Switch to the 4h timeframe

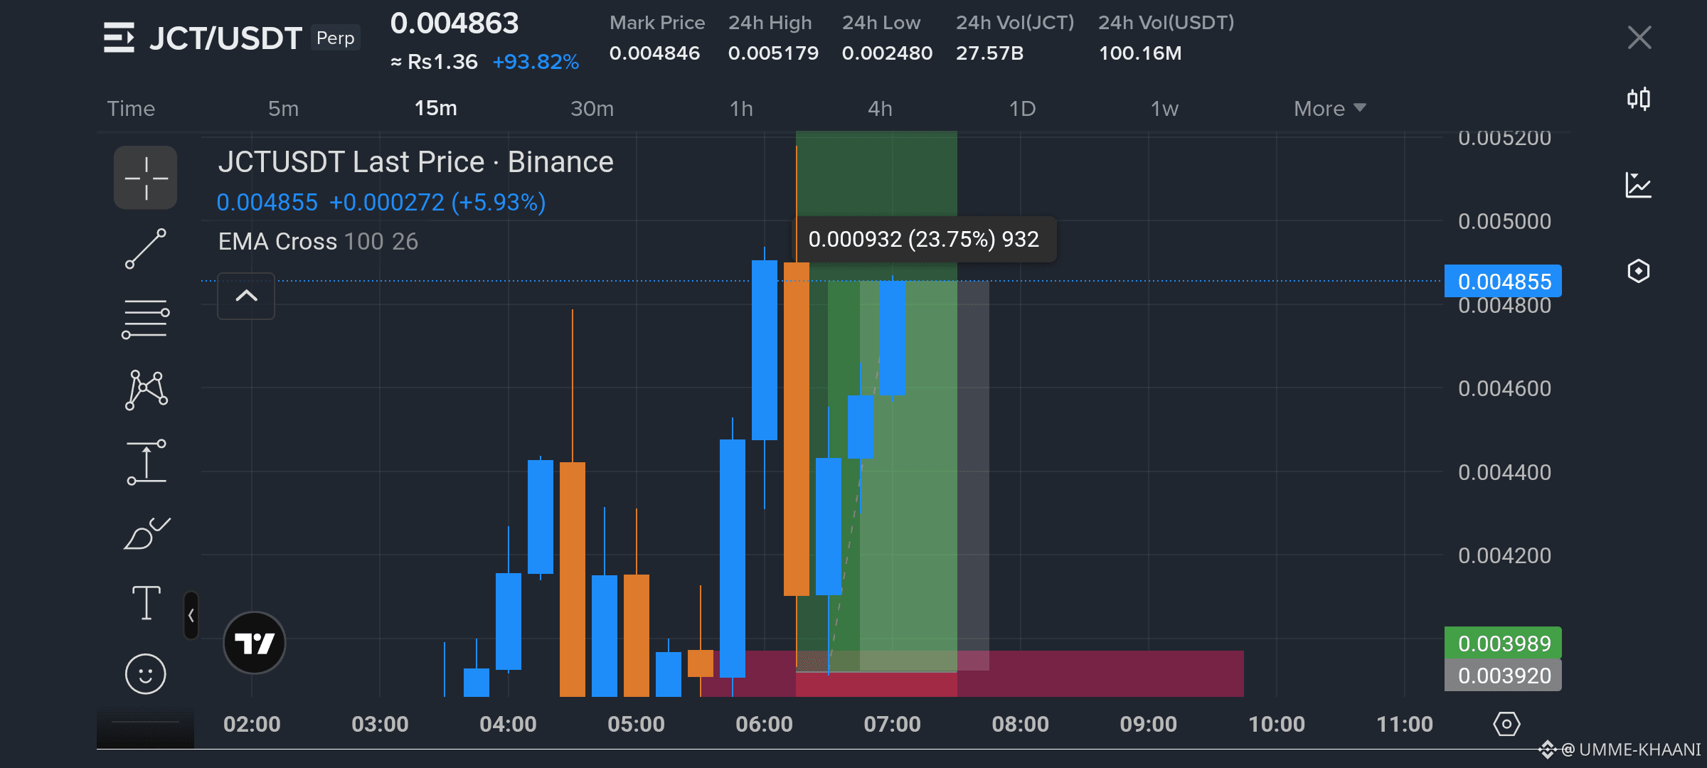880,108
